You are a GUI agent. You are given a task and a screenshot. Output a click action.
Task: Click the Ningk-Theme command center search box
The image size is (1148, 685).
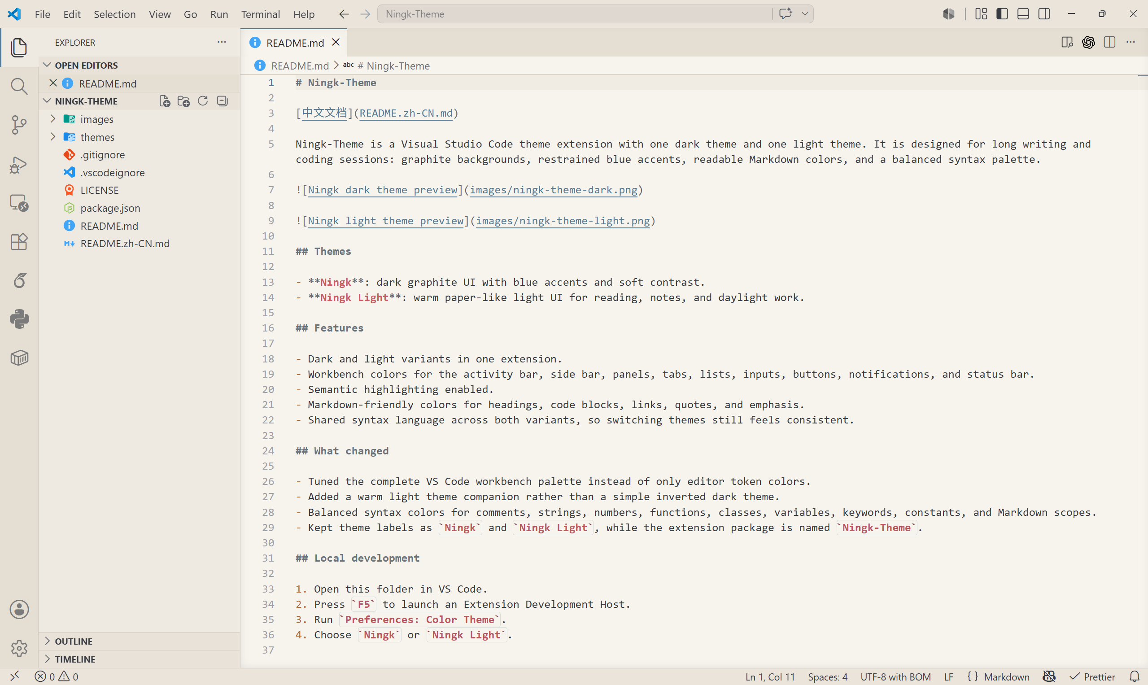coord(575,14)
